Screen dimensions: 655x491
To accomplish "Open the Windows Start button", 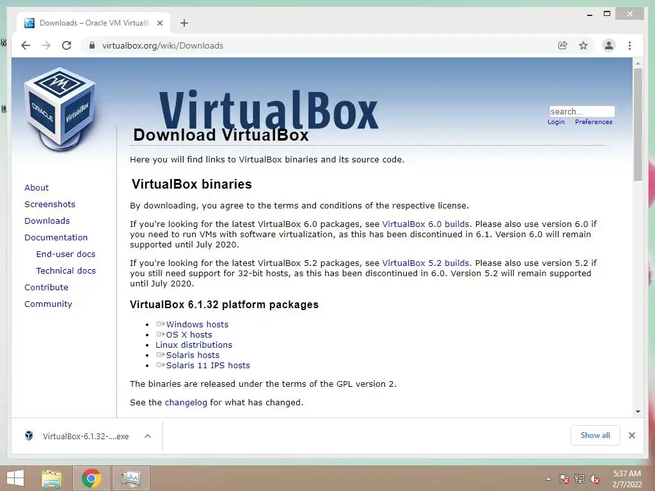I will [x=15, y=478].
